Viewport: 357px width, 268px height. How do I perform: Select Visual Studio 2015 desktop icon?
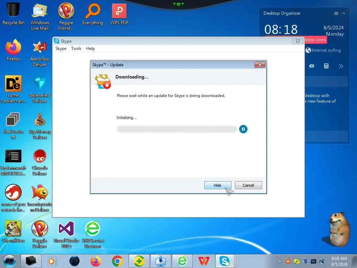tap(66, 234)
